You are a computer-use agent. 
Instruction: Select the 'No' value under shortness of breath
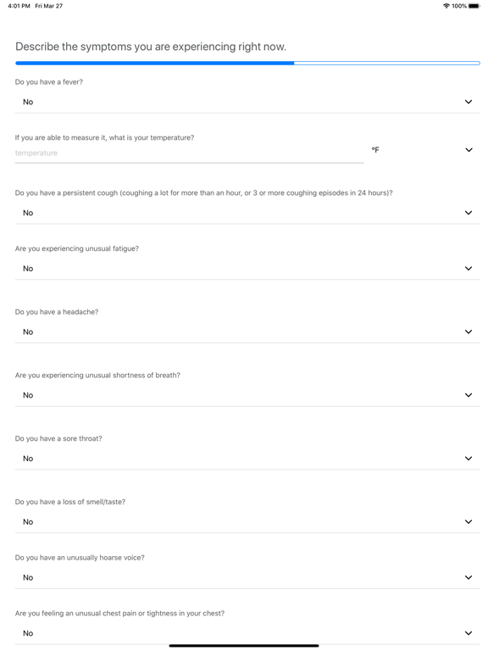[x=28, y=395]
